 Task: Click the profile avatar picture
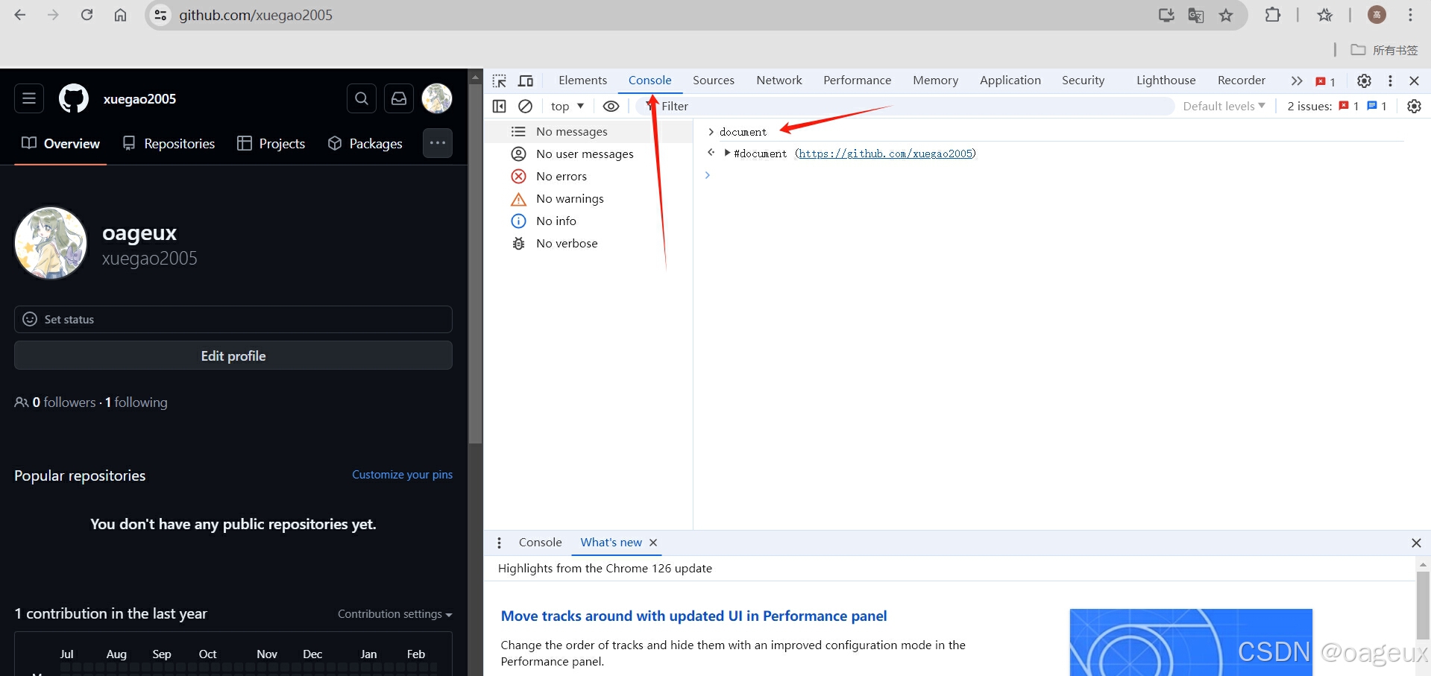(51, 243)
